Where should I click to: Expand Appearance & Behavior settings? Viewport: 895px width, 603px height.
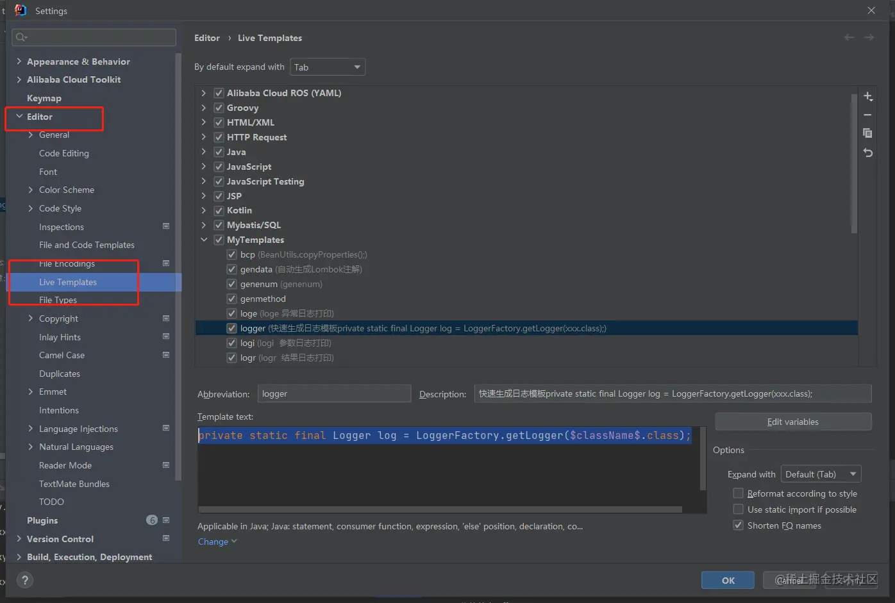(x=19, y=62)
